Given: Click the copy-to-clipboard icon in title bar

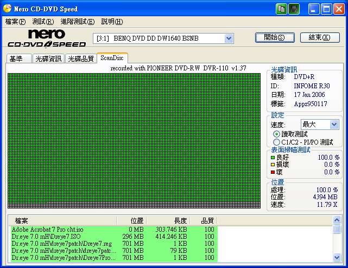Looking at the screenshot, I should (x=281, y=9).
